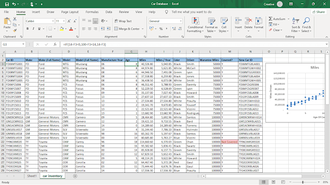Switch to the Insert ribbon tab
The image size is (330, 185).
(x=36, y=12)
